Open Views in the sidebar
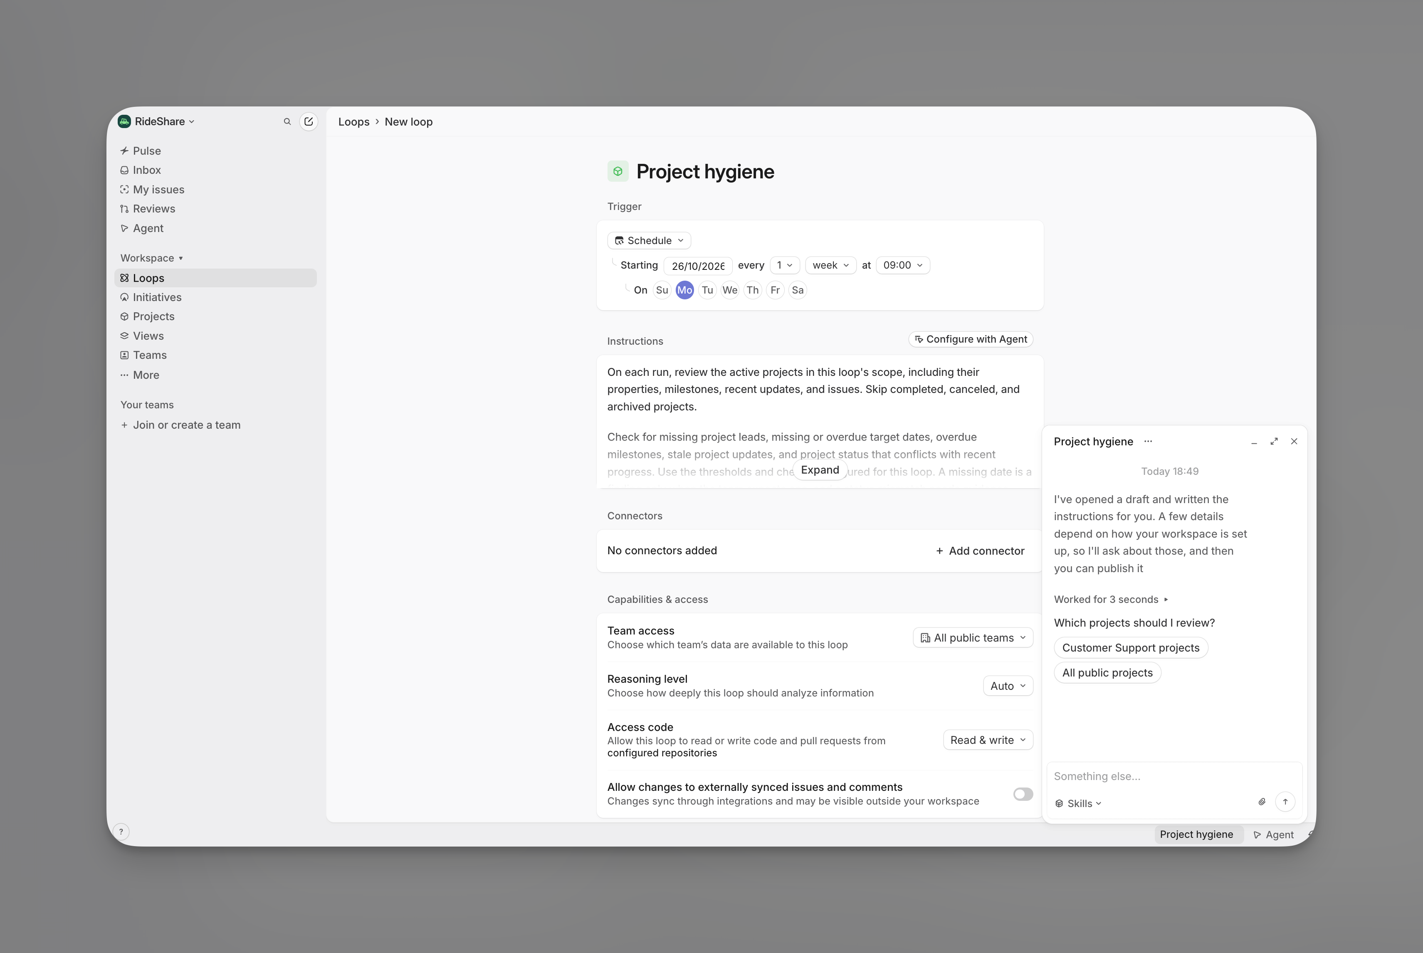1423x953 pixels. tap(216, 336)
